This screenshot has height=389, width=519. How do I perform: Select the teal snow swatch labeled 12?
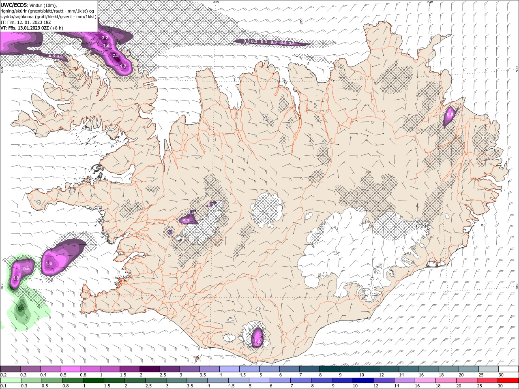click(388, 369)
